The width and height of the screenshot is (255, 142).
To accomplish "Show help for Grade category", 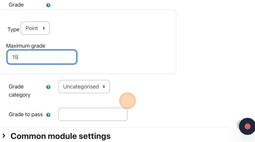I will click(x=48, y=87).
